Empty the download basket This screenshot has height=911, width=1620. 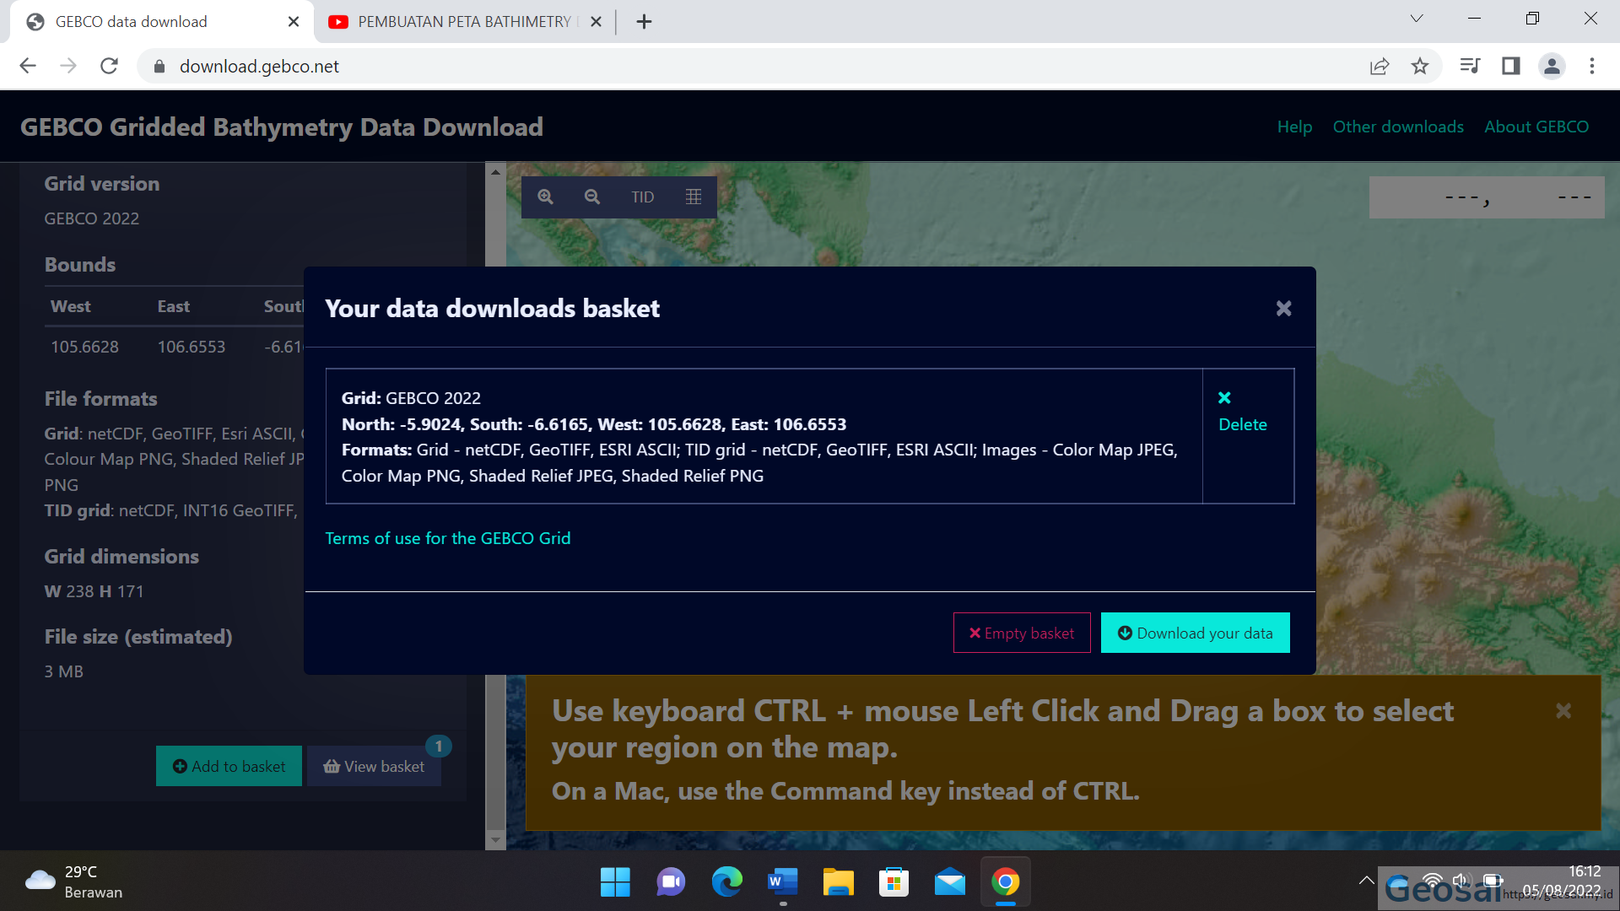(x=1022, y=633)
